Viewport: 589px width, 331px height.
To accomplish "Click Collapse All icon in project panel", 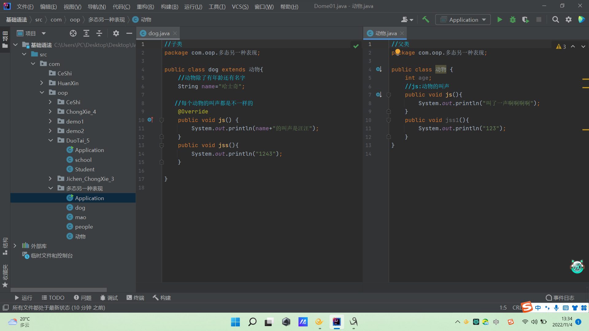I will (x=99, y=33).
